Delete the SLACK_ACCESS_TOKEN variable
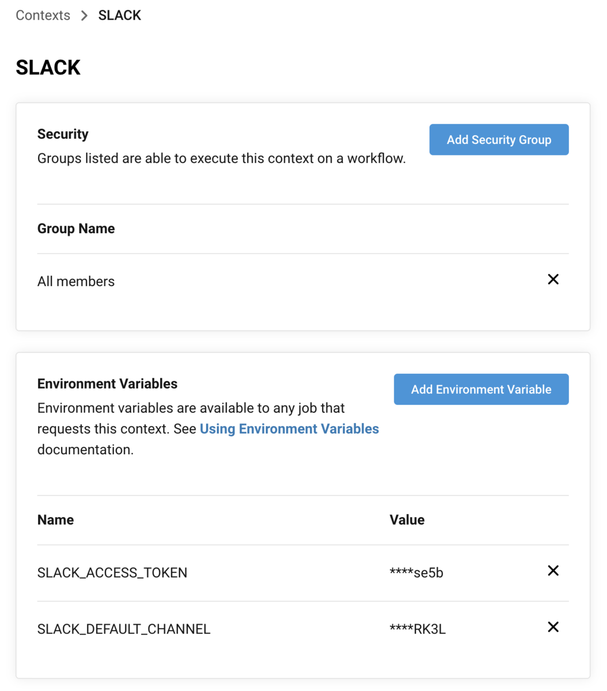 click(553, 571)
